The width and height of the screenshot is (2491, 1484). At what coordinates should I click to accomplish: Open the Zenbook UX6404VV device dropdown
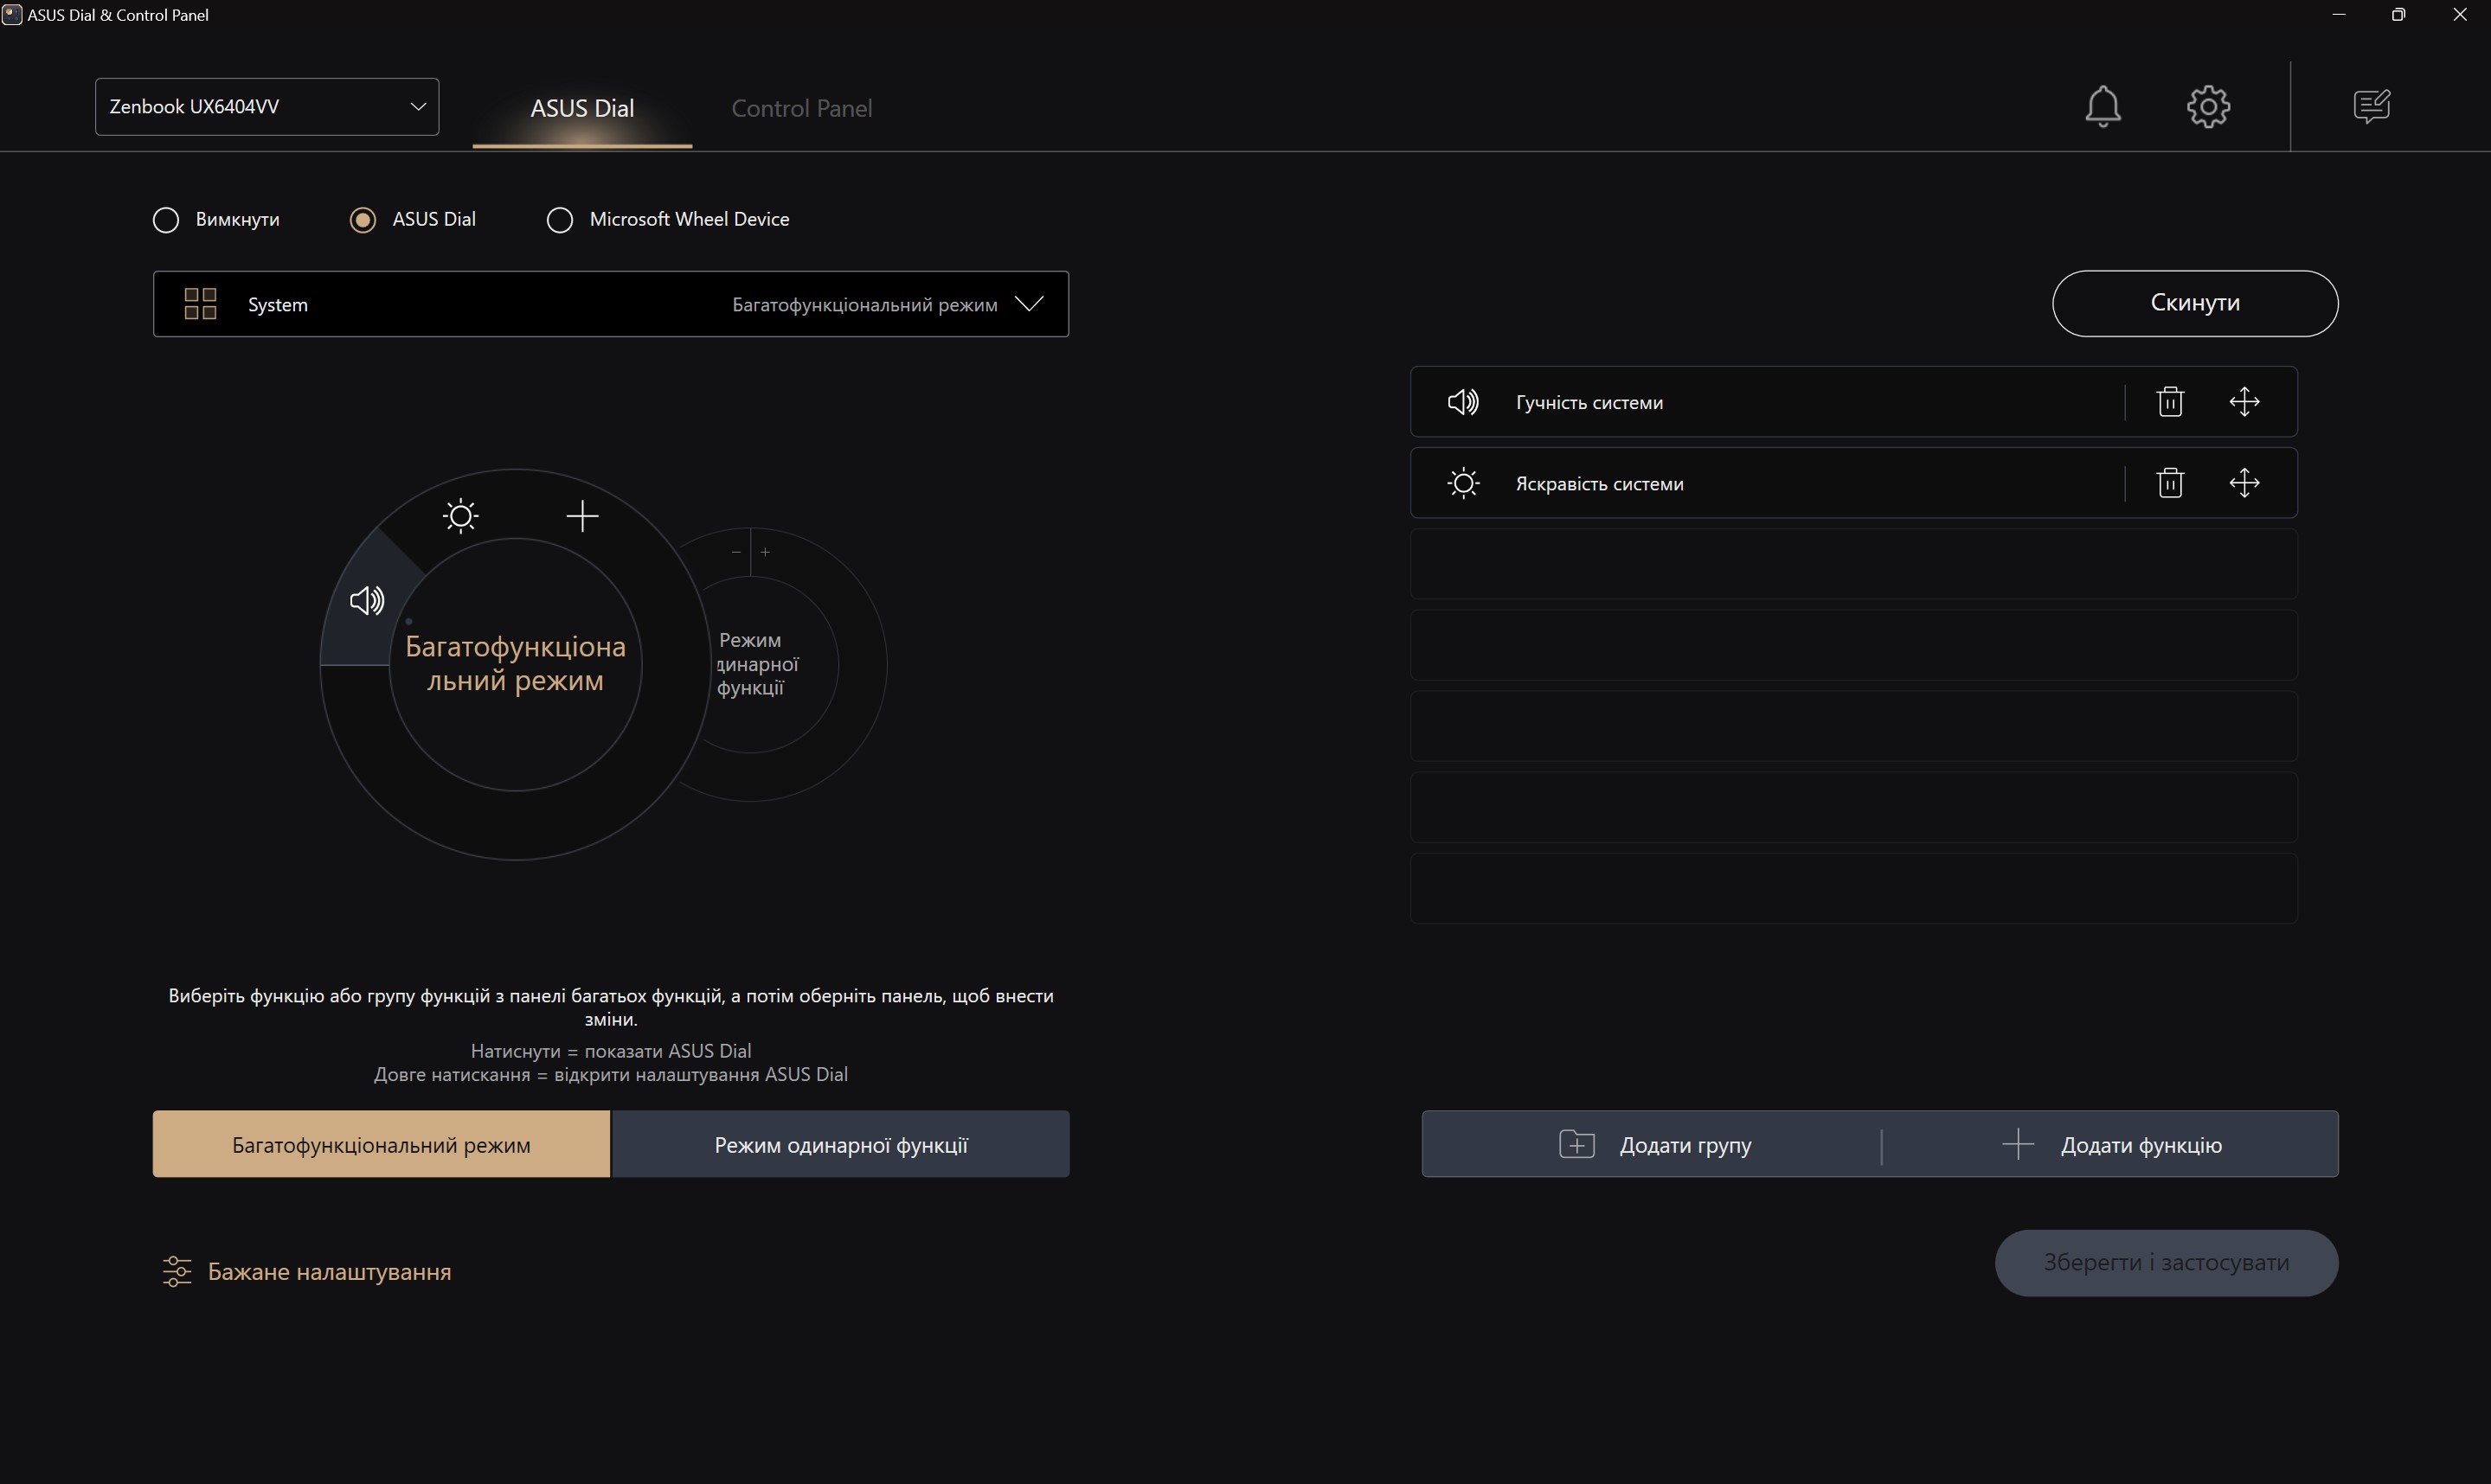(267, 107)
